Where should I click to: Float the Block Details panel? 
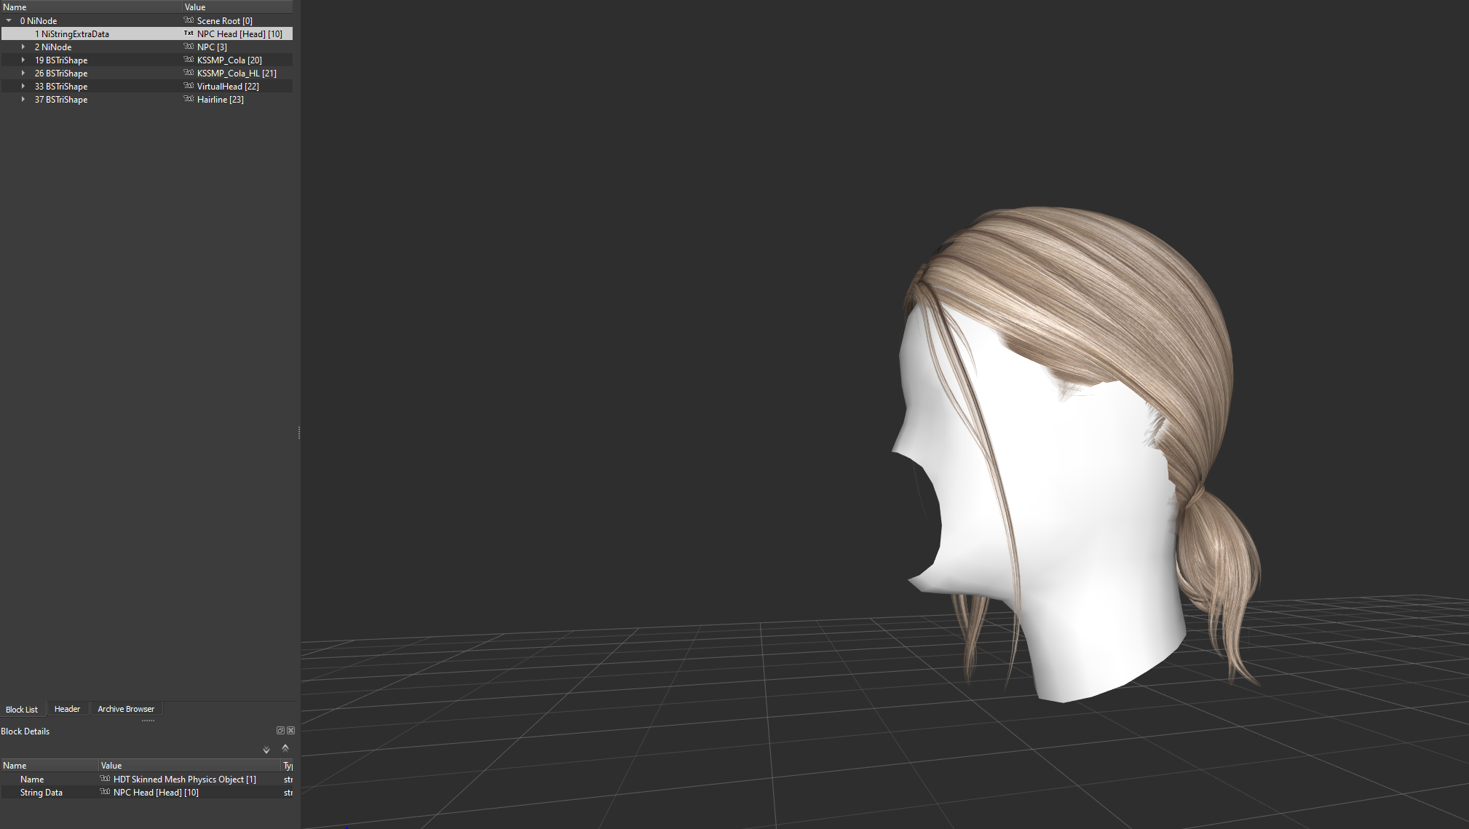point(280,731)
